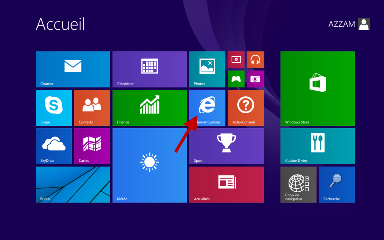
Task: Open the Photos tile
Action: tap(207, 69)
